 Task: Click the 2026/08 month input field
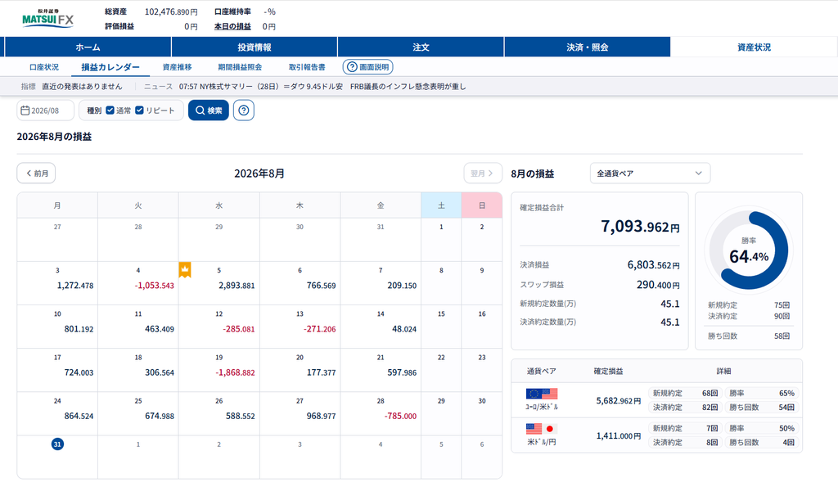(46, 110)
